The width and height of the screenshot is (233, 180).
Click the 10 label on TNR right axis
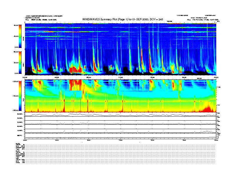[x=219, y=105]
